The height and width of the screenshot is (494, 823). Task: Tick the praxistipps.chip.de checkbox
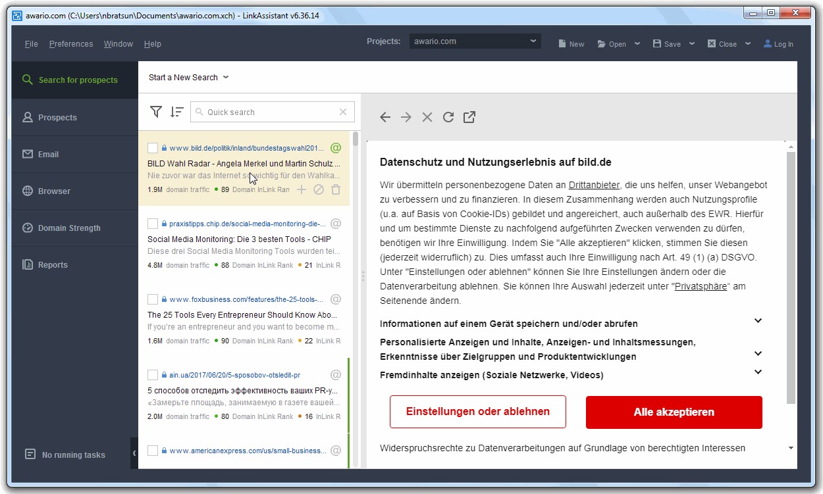153,224
